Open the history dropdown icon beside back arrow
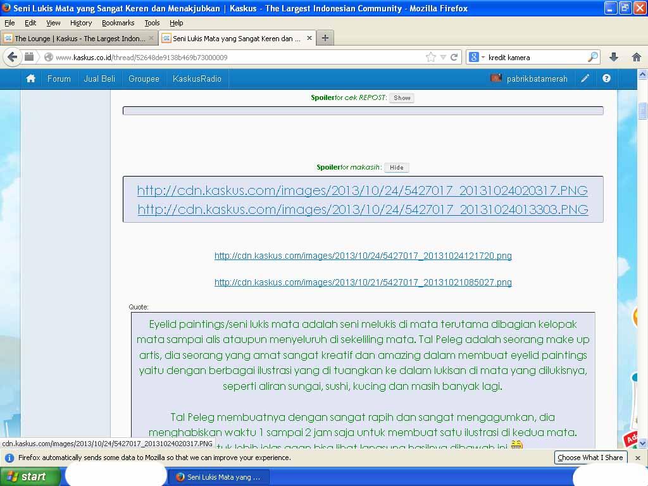Image resolution: width=648 pixels, height=486 pixels. [29, 56]
